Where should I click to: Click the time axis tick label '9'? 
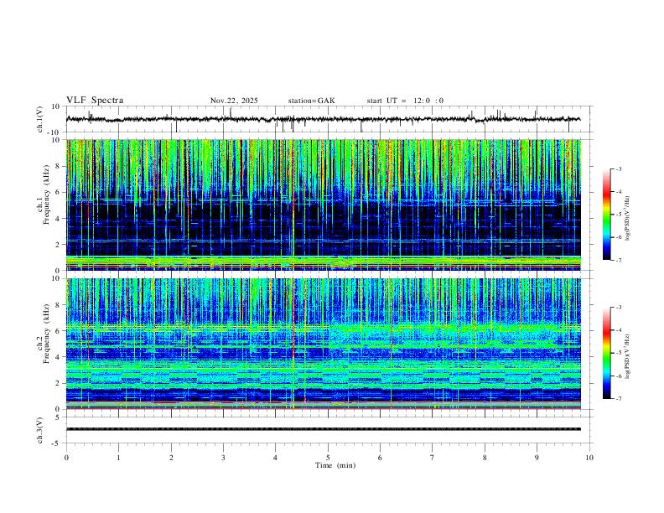pyautogui.click(x=537, y=458)
